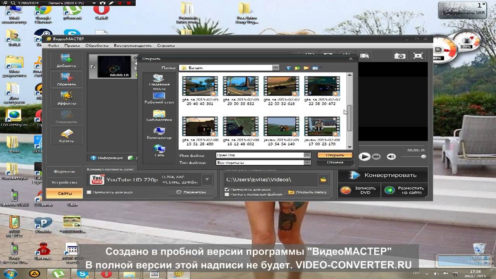Select video gta_sa 2015-02-05 20-46-45-361
This screenshot has height=279, width=496.
(x=200, y=91)
